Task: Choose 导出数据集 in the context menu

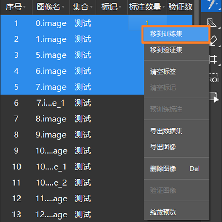Action: (176, 131)
